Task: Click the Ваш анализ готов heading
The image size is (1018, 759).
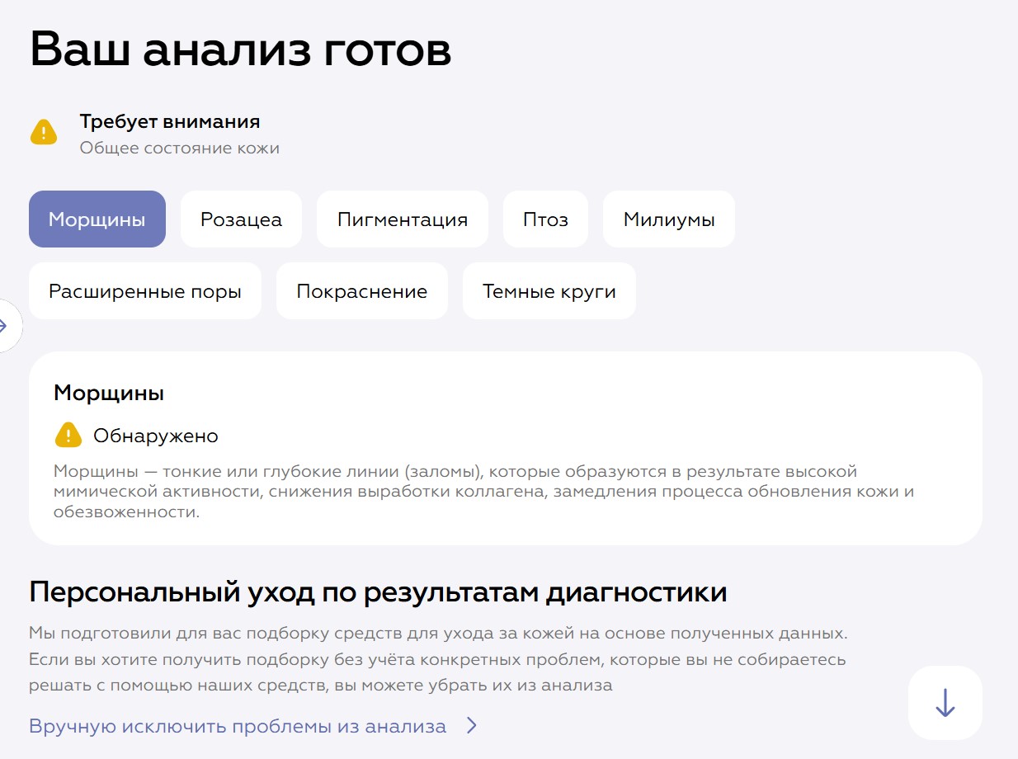Action: 241,50
